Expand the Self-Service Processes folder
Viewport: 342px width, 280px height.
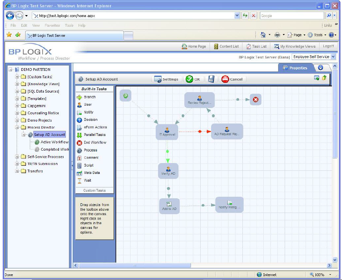click(x=17, y=156)
